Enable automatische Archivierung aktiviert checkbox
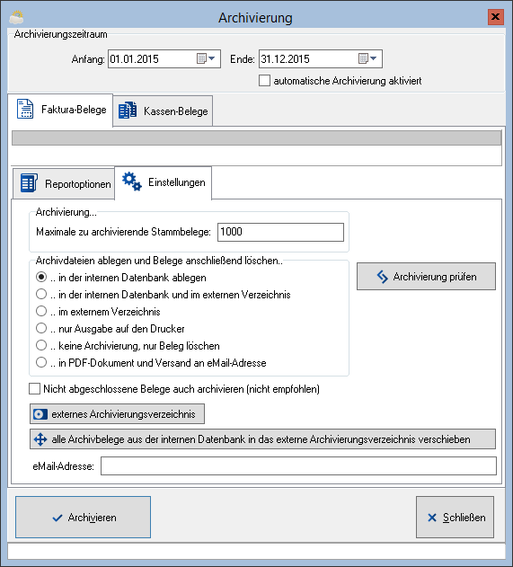 264,81
